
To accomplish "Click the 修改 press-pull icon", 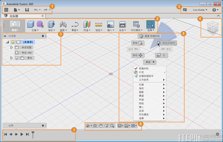I will 51,24.
